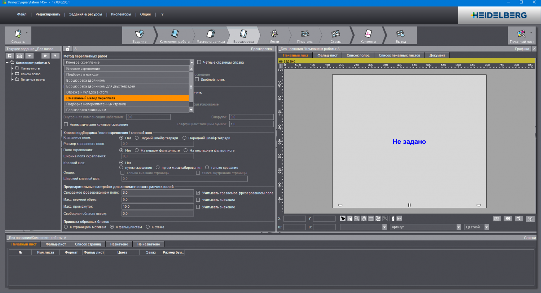The width and height of the screenshot is (541, 293).
Task: Activate the hand pan tool
Action: (x=364, y=218)
